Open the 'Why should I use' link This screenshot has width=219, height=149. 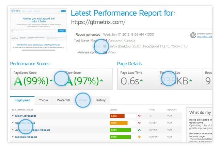point(204,37)
